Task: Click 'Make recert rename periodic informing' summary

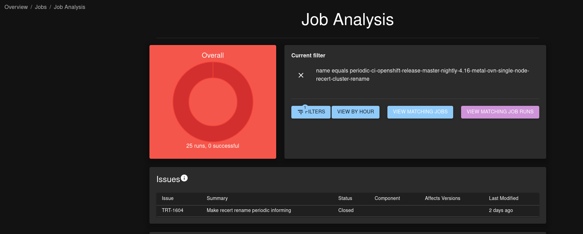Action: 249,210
